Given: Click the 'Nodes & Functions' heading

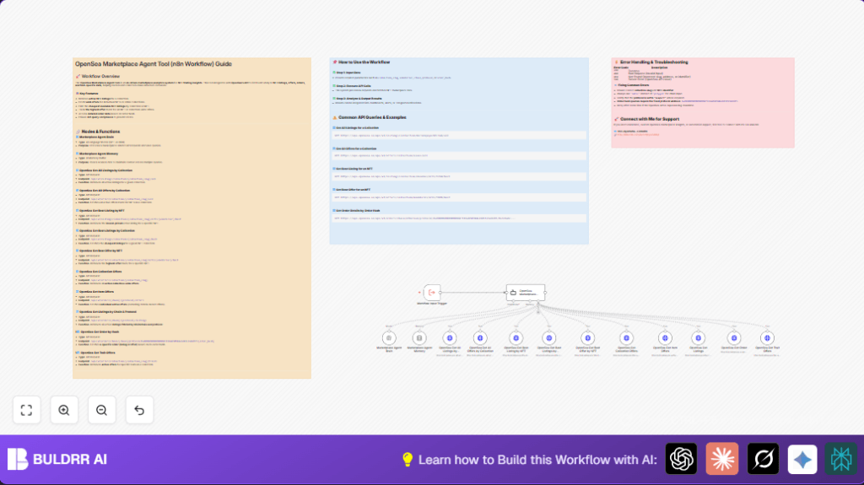Looking at the screenshot, I should (100, 132).
